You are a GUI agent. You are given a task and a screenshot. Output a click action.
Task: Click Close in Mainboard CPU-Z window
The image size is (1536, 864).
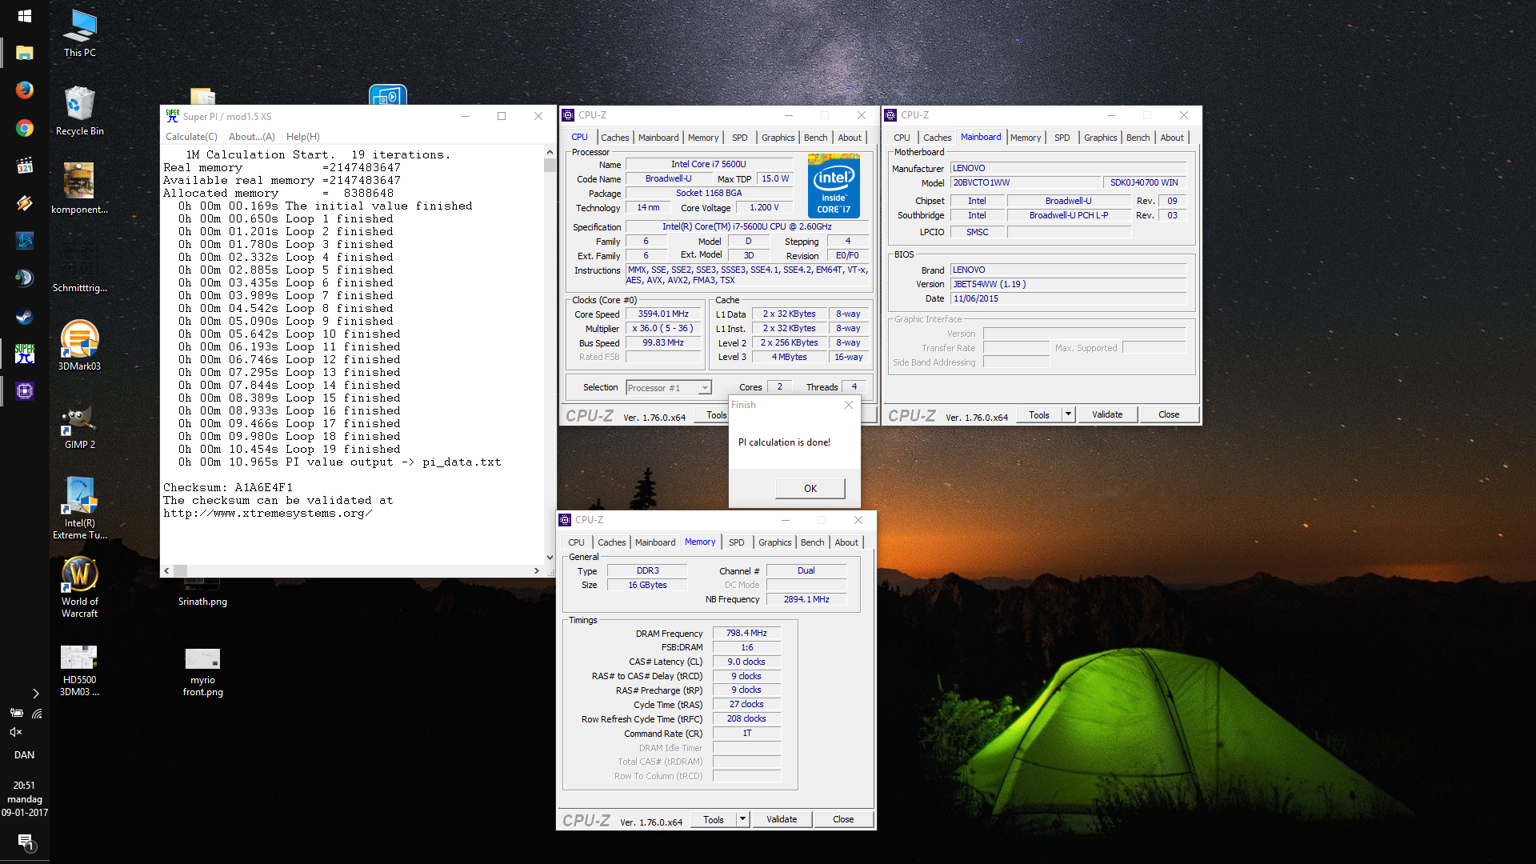(x=1169, y=414)
